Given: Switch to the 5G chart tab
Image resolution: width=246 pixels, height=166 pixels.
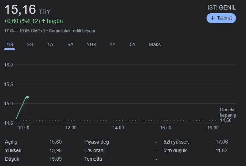Looking at the screenshot, I should (30, 45).
